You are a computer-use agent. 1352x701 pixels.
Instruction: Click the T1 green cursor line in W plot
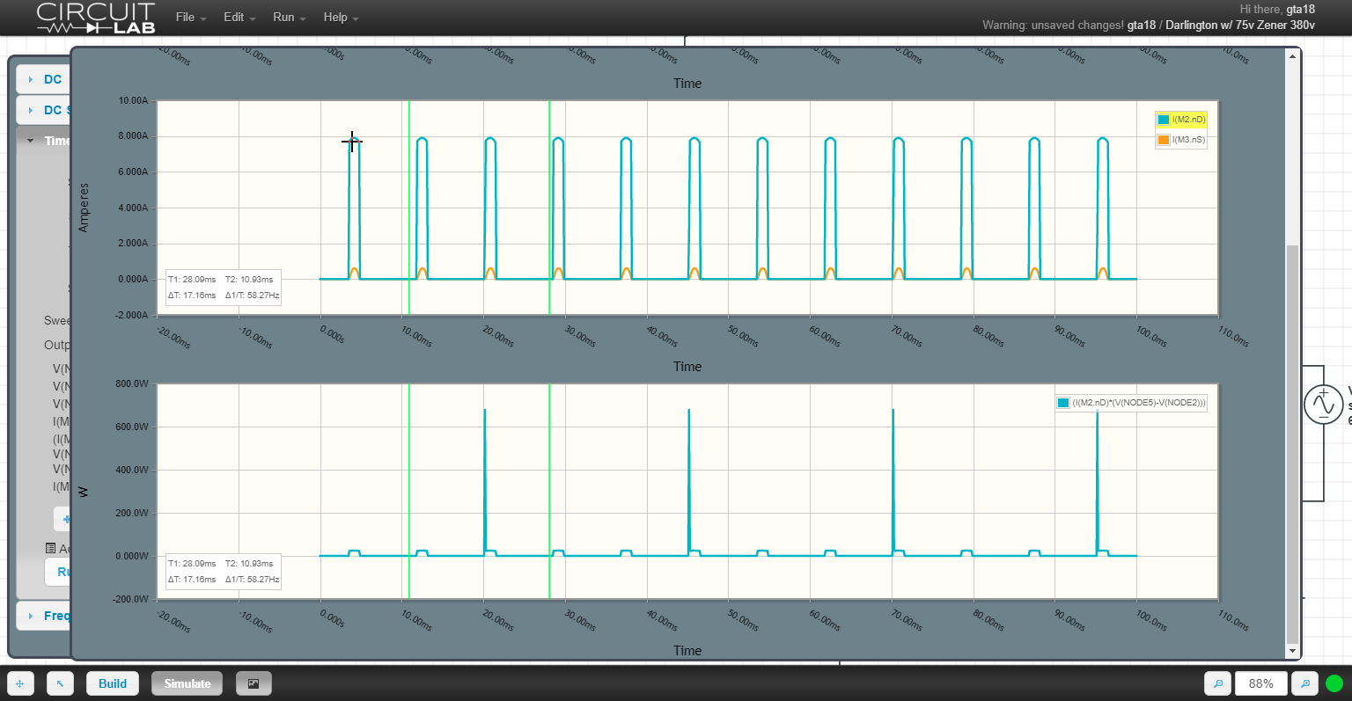[549, 491]
